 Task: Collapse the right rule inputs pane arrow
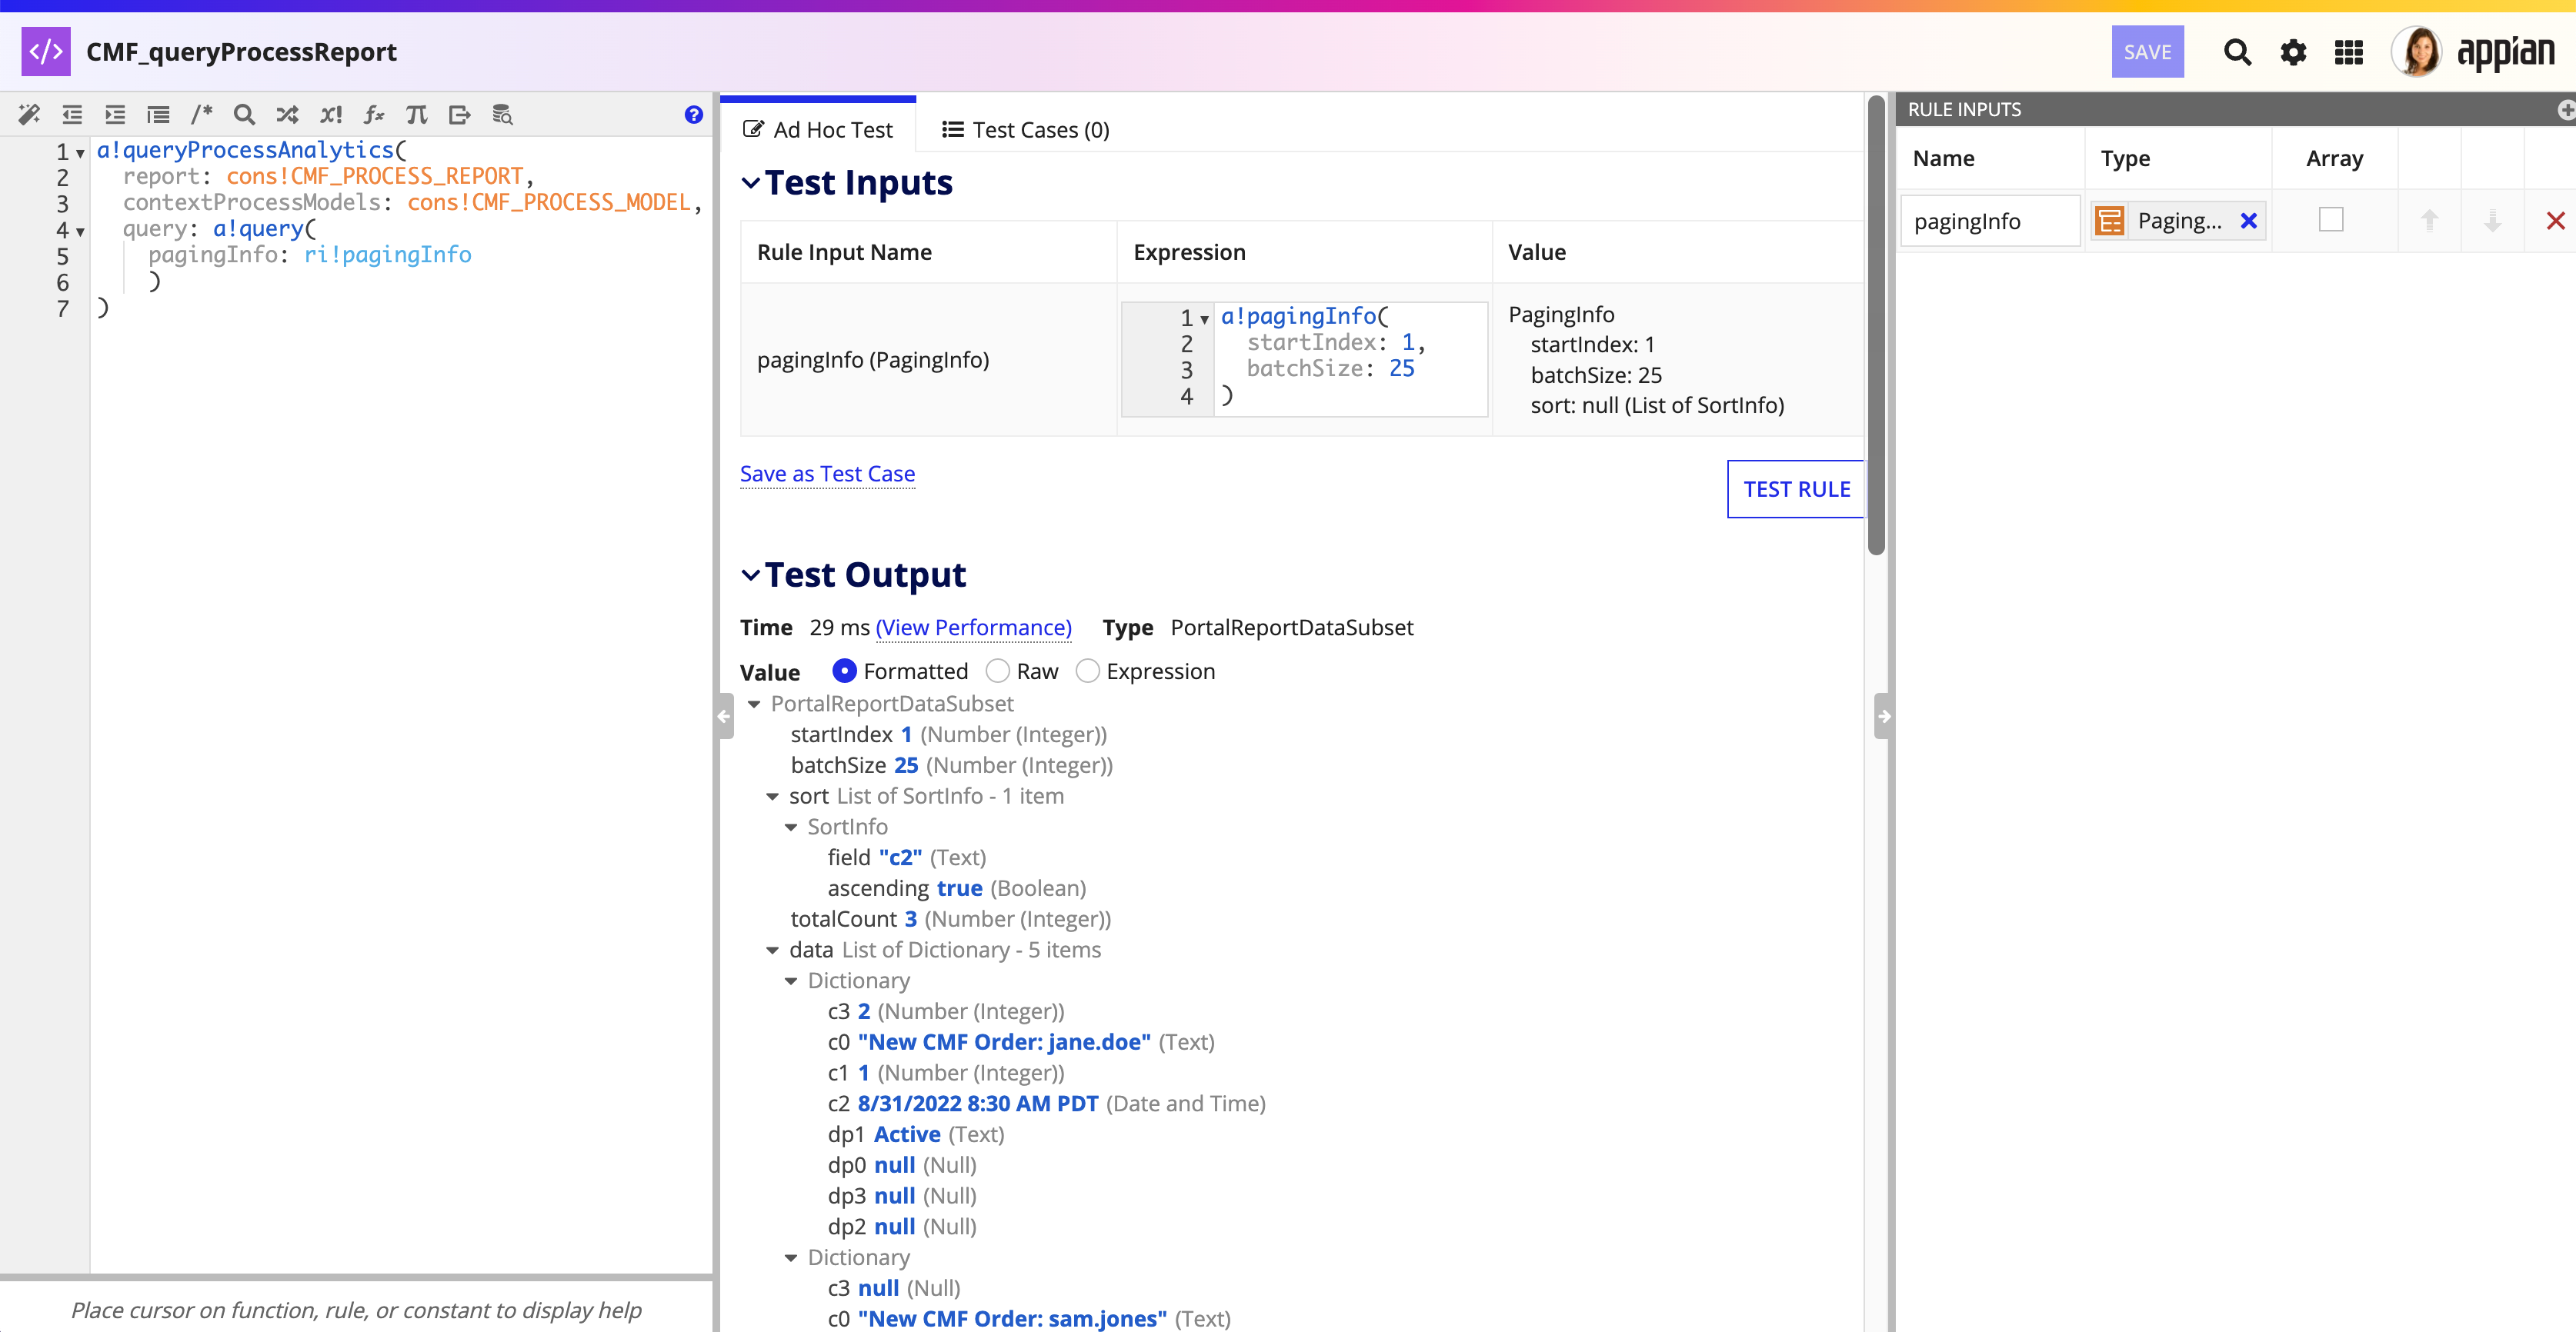[1883, 717]
